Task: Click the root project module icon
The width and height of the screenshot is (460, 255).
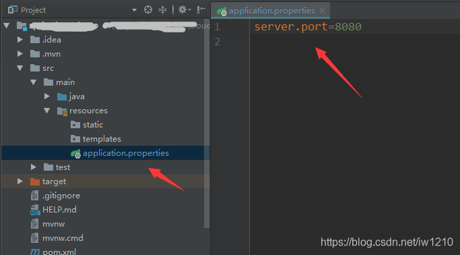Action: click(x=22, y=26)
